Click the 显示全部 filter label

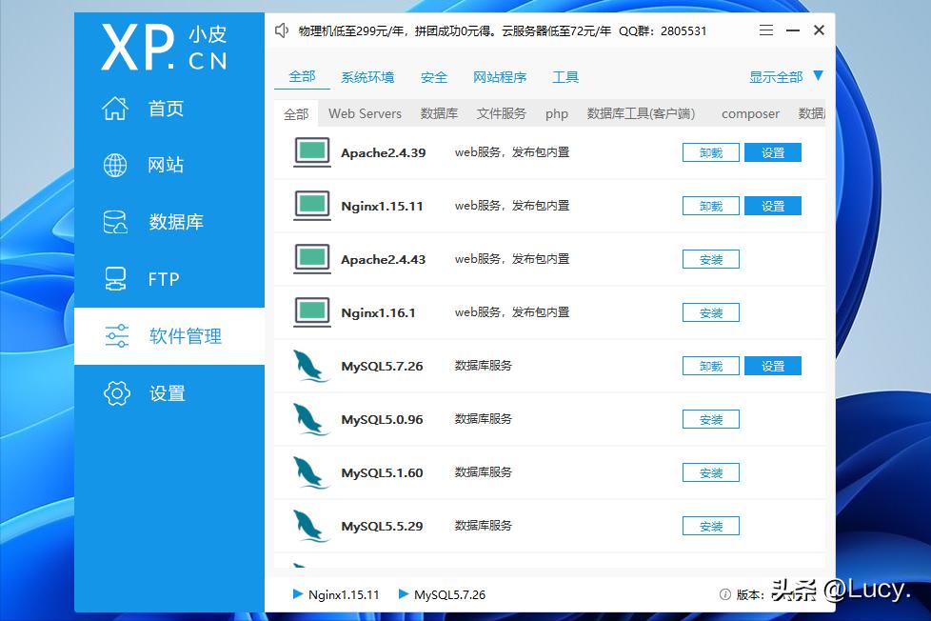tap(776, 77)
